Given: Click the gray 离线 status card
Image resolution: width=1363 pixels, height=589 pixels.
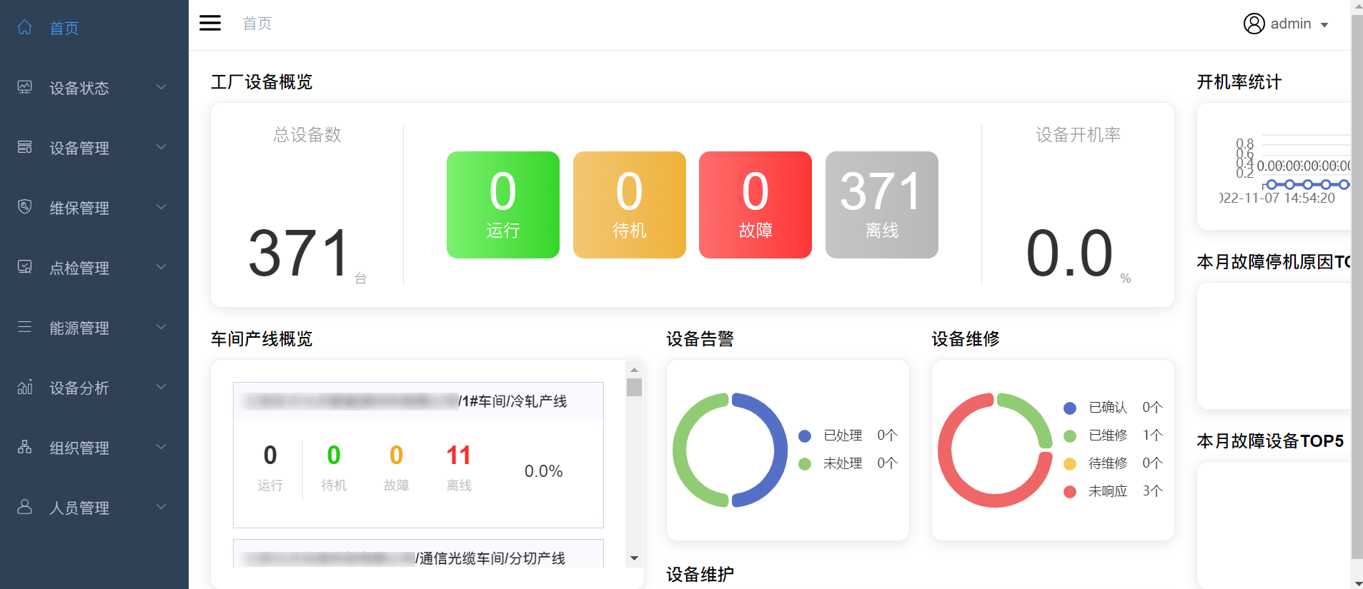Looking at the screenshot, I should [882, 205].
